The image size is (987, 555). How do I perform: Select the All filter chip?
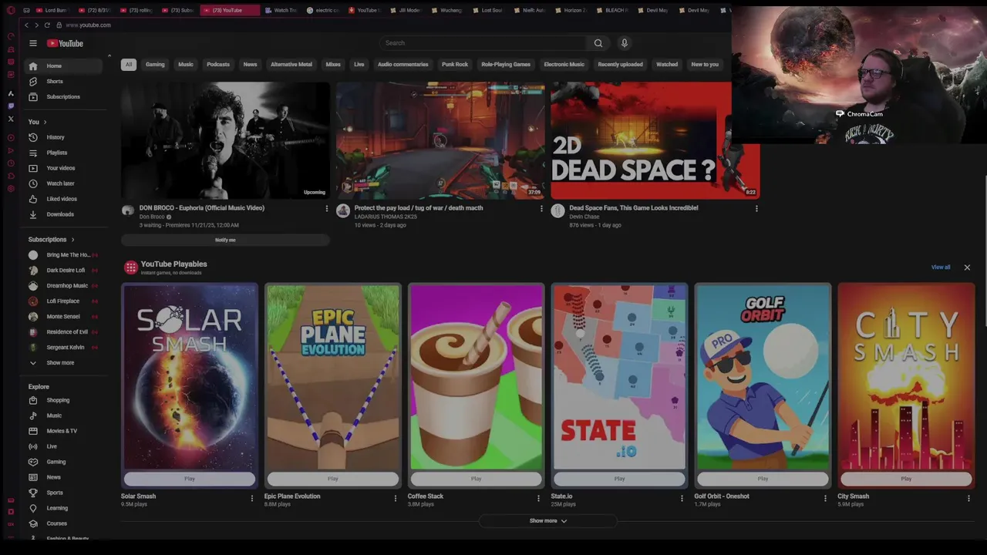129,65
